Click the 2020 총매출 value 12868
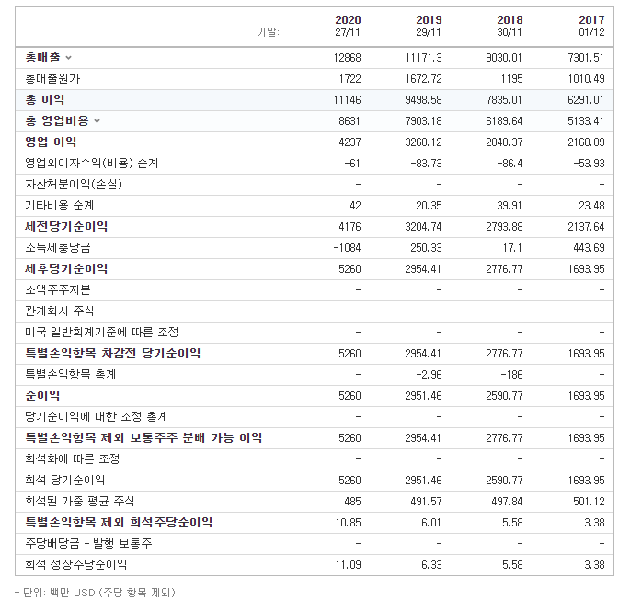The width and height of the screenshot is (619, 600). (x=347, y=58)
